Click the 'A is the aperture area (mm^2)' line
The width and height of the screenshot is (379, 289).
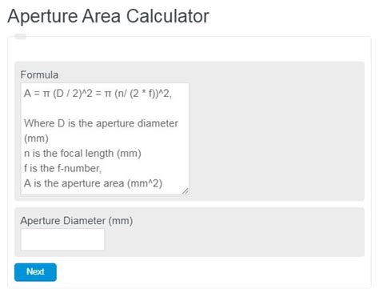pos(93,183)
